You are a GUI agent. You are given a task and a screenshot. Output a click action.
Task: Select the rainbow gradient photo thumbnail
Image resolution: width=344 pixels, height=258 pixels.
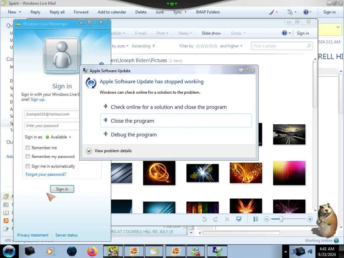pyautogui.click(x=289, y=173)
